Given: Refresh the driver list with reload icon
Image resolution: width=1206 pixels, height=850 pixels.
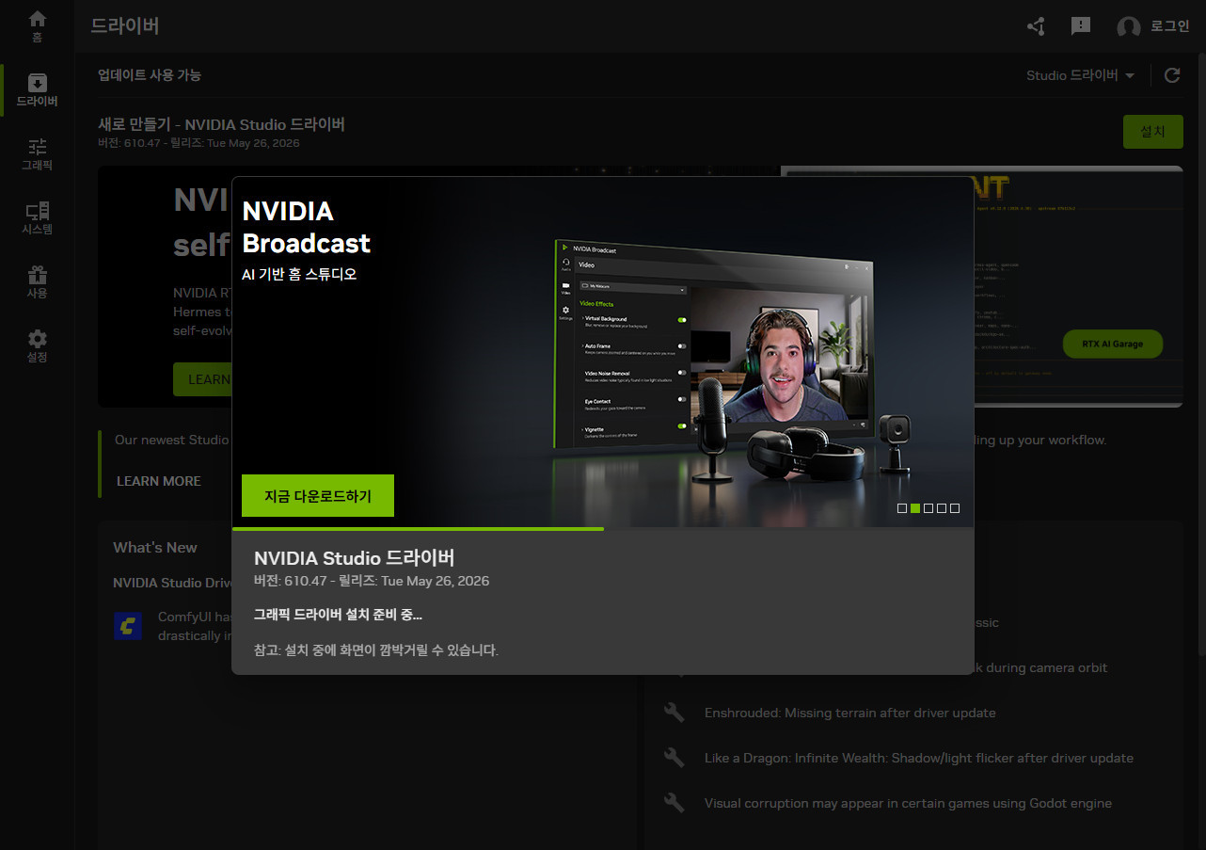Looking at the screenshot, I should tap(1172, 75).
